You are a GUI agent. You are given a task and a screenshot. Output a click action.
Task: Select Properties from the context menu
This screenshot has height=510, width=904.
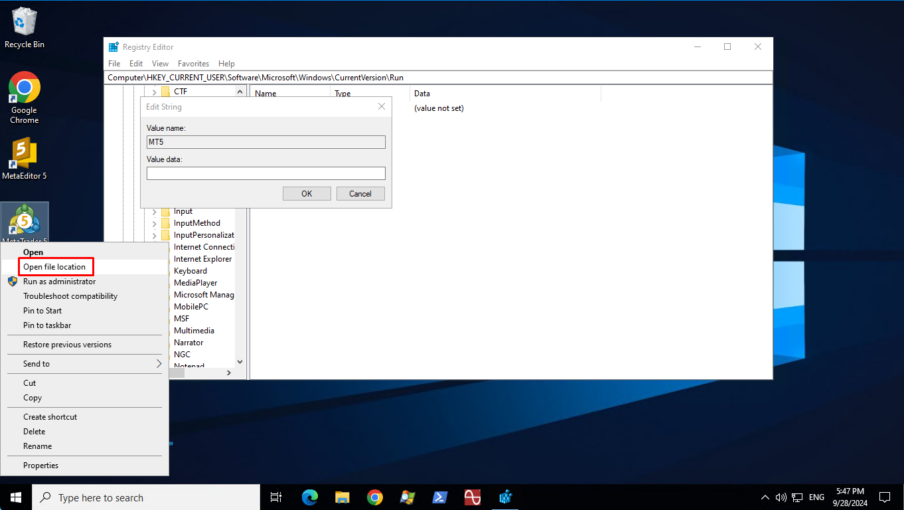click(41, 466)
